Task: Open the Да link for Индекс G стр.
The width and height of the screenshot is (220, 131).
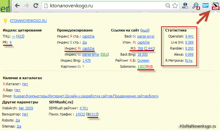Action: [84, 43]
